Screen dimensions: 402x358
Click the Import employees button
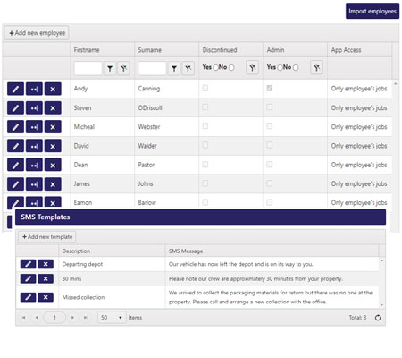pyautogui.click(x=373, y=11)
